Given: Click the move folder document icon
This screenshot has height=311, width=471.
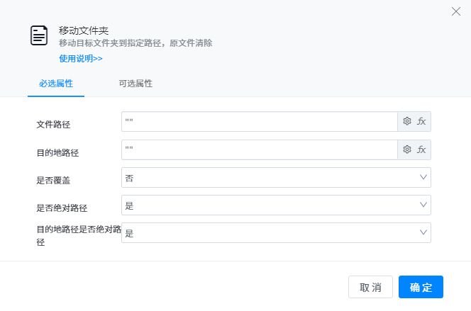Looking at the screenshot, I should tap(39, 35).
